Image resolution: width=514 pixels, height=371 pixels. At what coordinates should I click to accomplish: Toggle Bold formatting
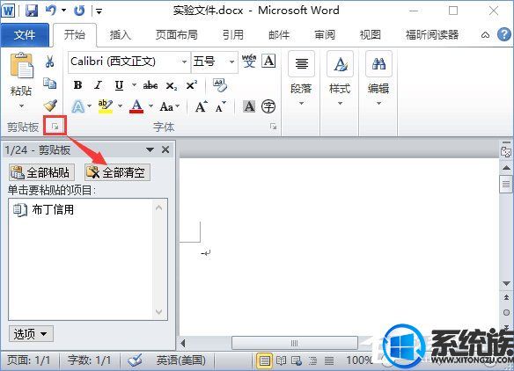click(77, 85)
